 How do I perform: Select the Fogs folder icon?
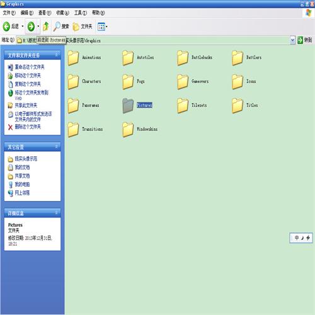pyautogui.click(x=128, y=82)
